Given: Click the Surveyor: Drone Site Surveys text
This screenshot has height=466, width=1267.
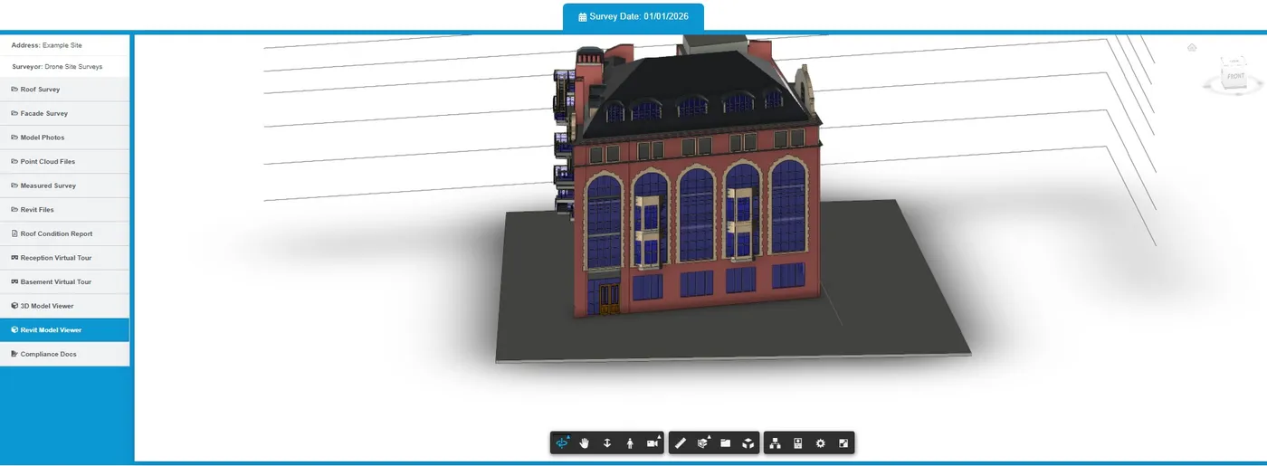Looking at the screenshot, I should click(x=57, y=66).
